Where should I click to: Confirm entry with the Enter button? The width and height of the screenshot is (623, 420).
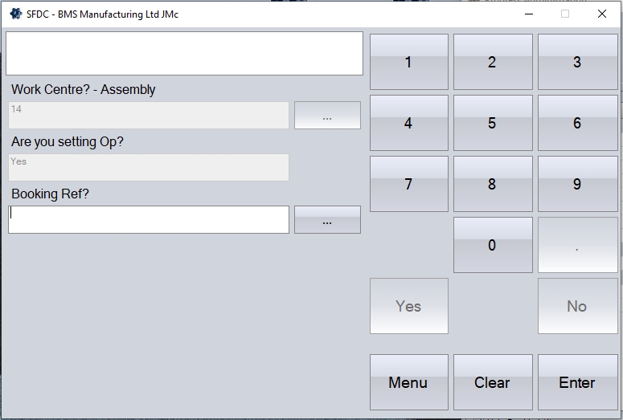pos(577,382)
